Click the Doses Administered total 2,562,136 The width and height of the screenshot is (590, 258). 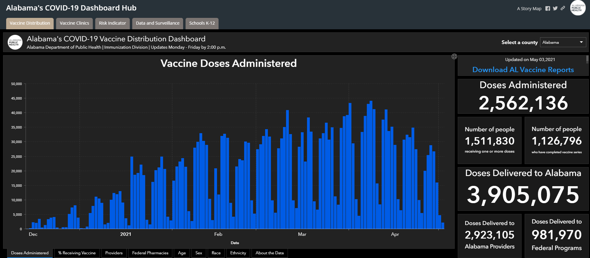(523, 103)
